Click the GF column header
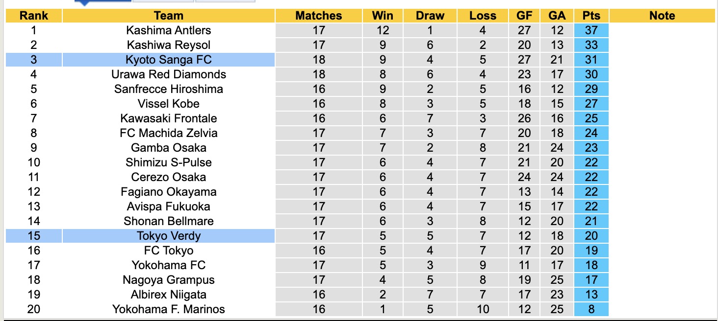The width and height of the screenshot is (718, 321). pyautogui.click(x=524, y=16)
